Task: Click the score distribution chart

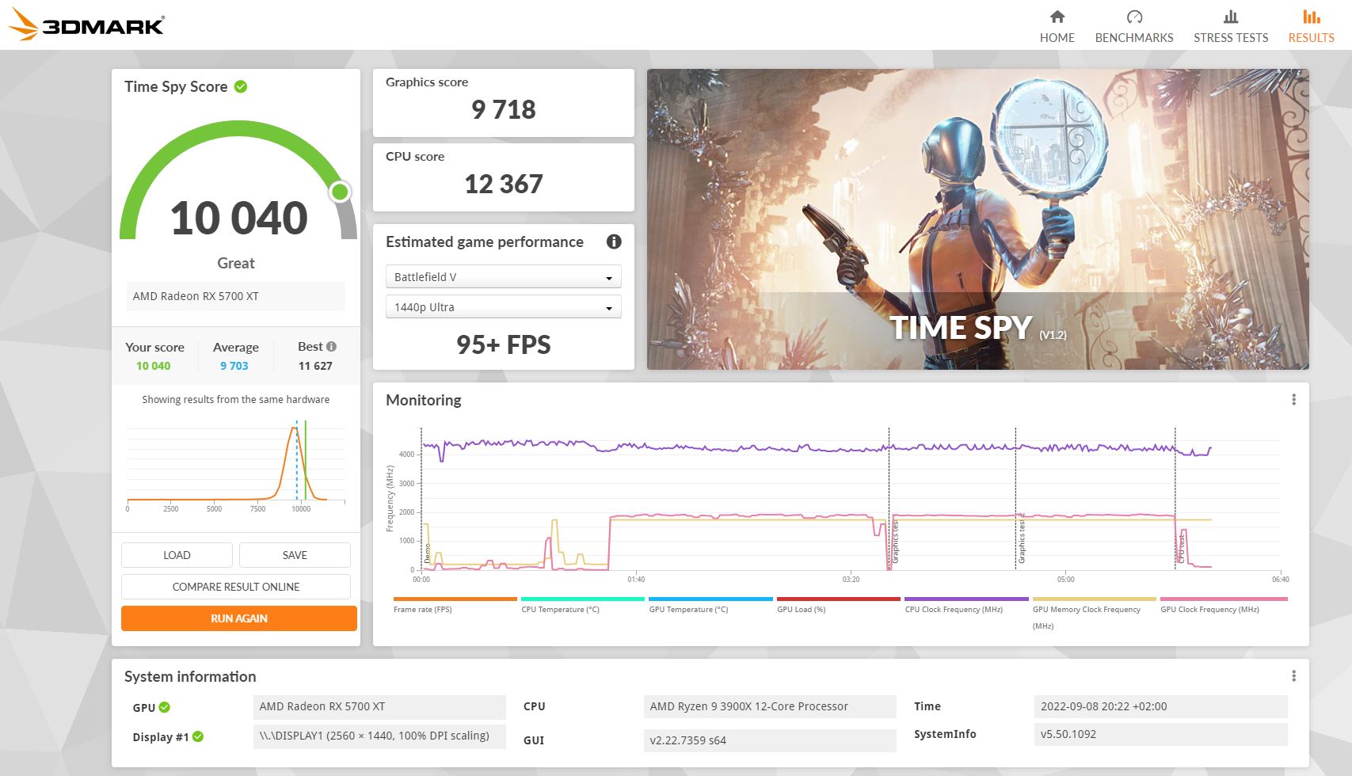Action: (x=236, y=466)
